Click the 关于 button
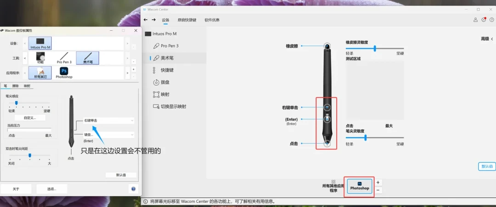The width and height of the screenshot is (496, 207). click(x=16, y=189)
